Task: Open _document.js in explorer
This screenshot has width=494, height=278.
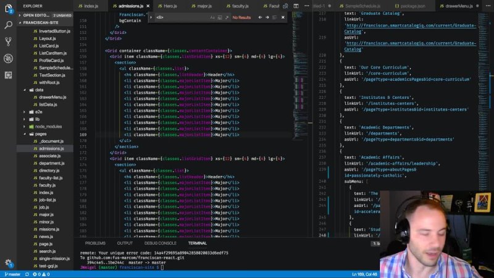Action: click(x=51, y=141)
